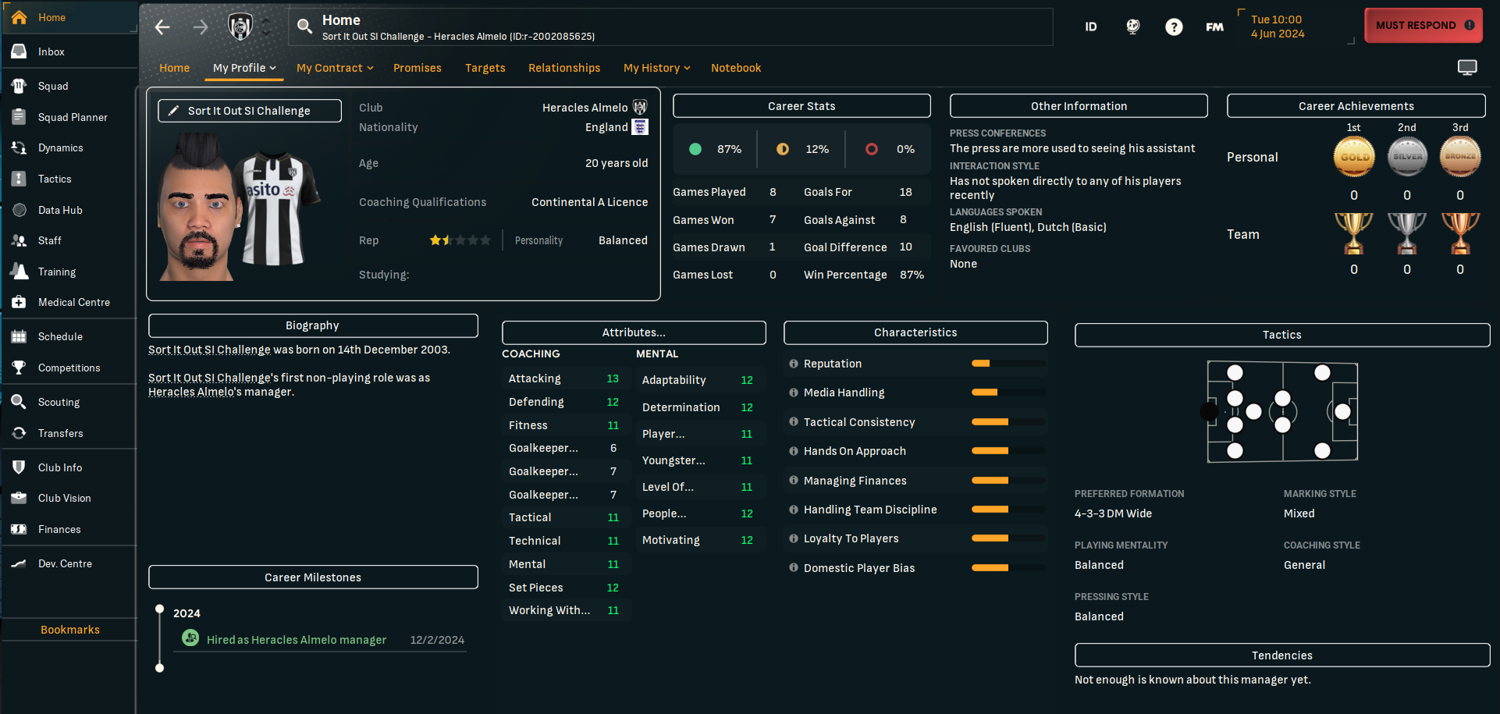Go back with the left arrow

162,27
